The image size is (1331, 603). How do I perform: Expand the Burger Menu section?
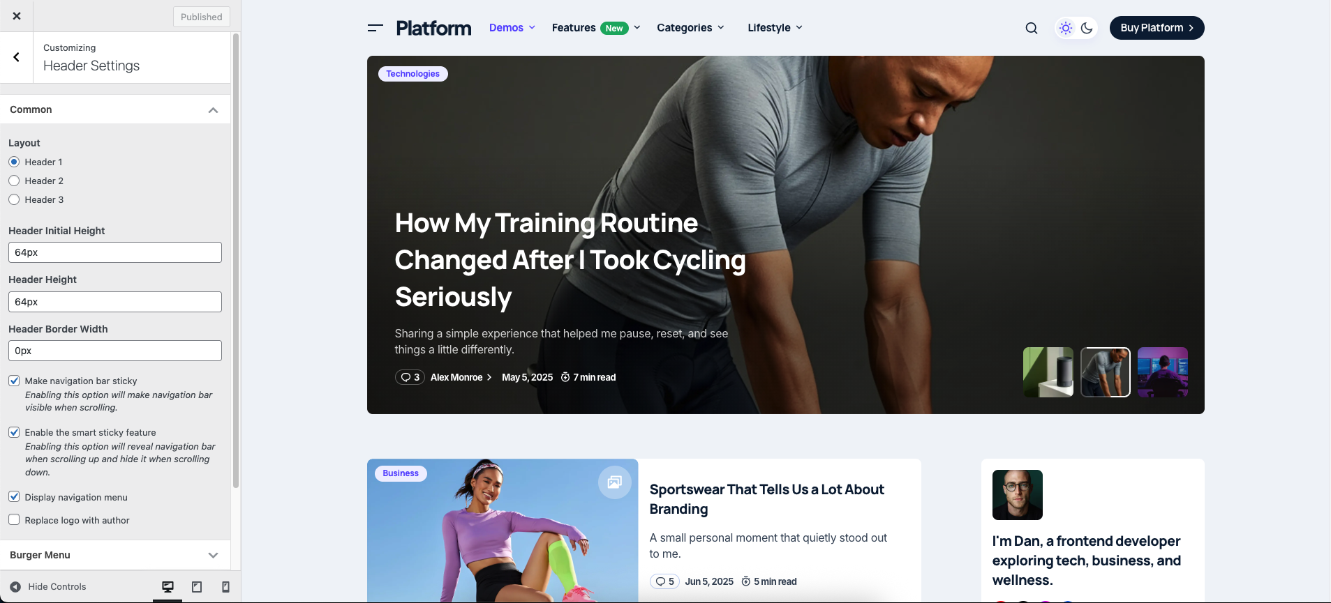[115, 555]
